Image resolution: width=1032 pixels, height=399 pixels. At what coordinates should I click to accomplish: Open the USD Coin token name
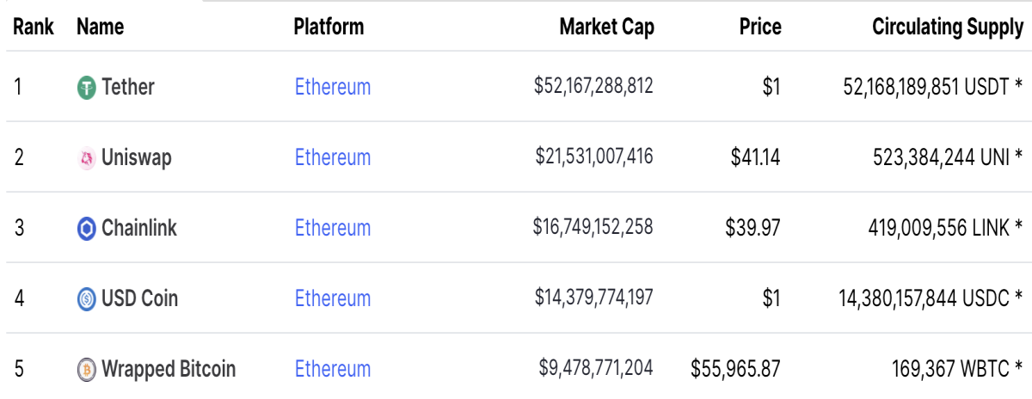tap(140, 298)
